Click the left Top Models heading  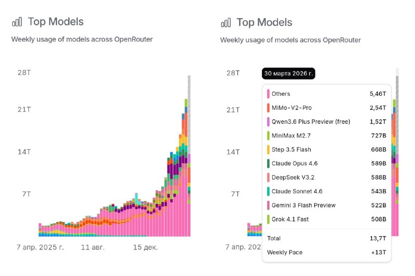(x=56, y=22)
